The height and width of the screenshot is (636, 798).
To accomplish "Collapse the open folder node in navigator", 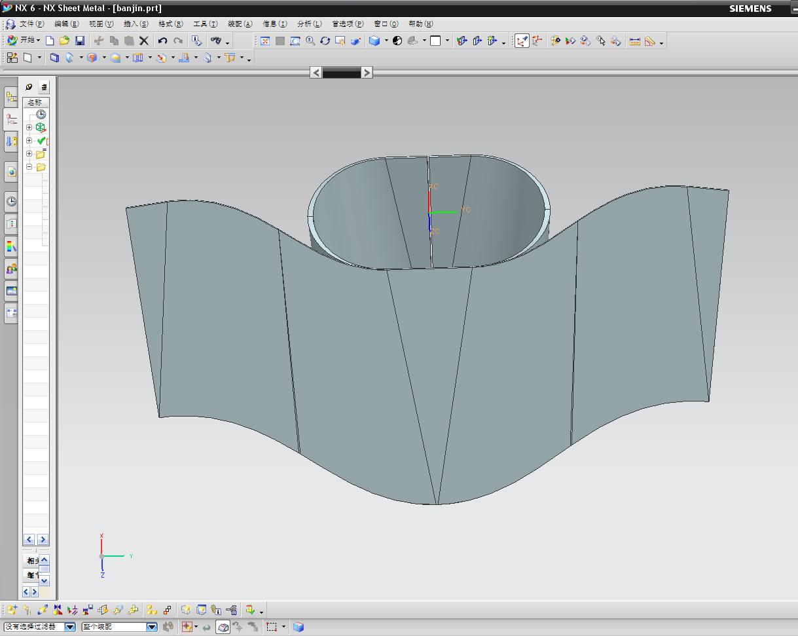I will 29,167.
